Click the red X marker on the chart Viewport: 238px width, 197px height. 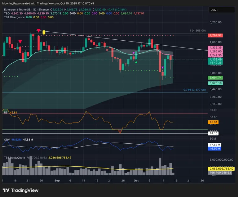point(108,50)
